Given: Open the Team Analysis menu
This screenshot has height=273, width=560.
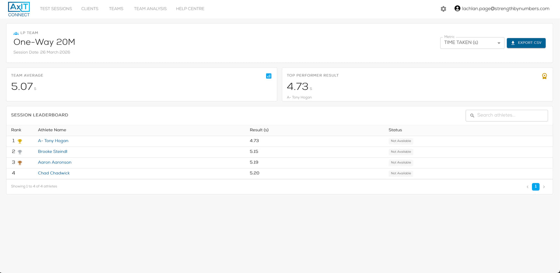Looking at the screenshot, I should coord(150,9).
